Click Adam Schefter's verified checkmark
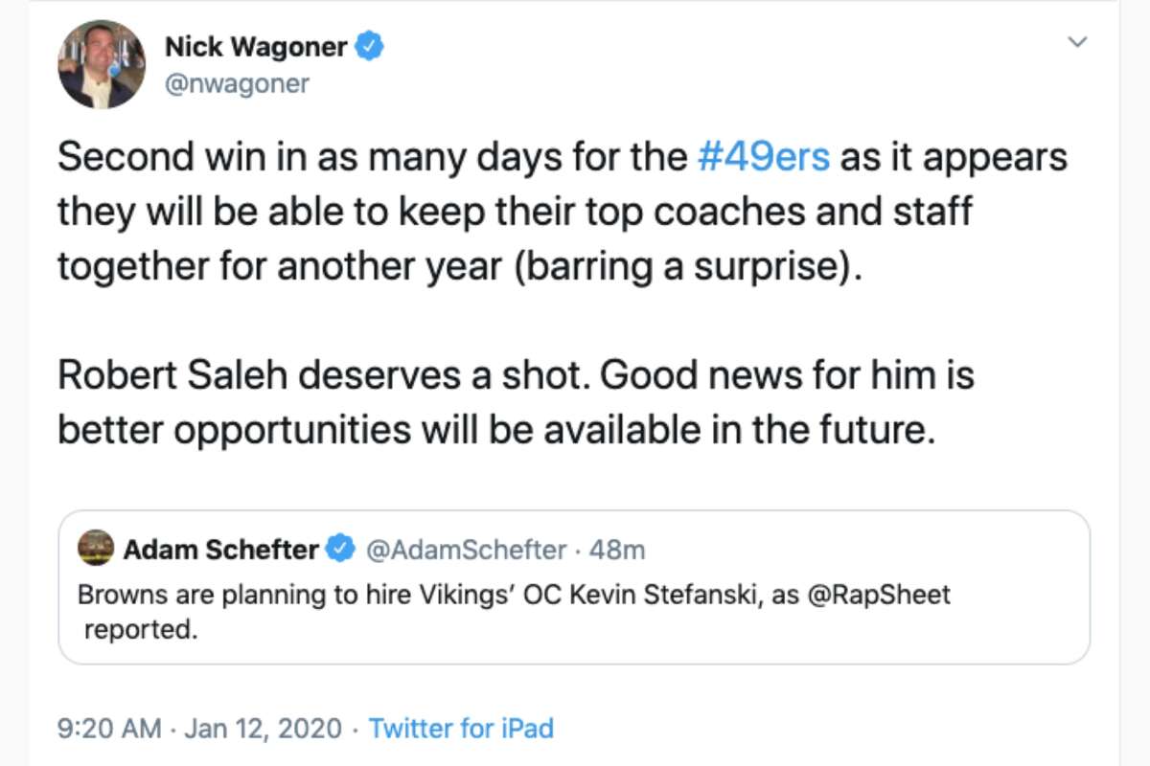 pos(340,549)
